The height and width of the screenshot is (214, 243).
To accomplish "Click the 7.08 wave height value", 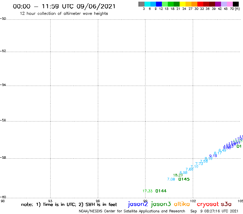I will 171,179.
